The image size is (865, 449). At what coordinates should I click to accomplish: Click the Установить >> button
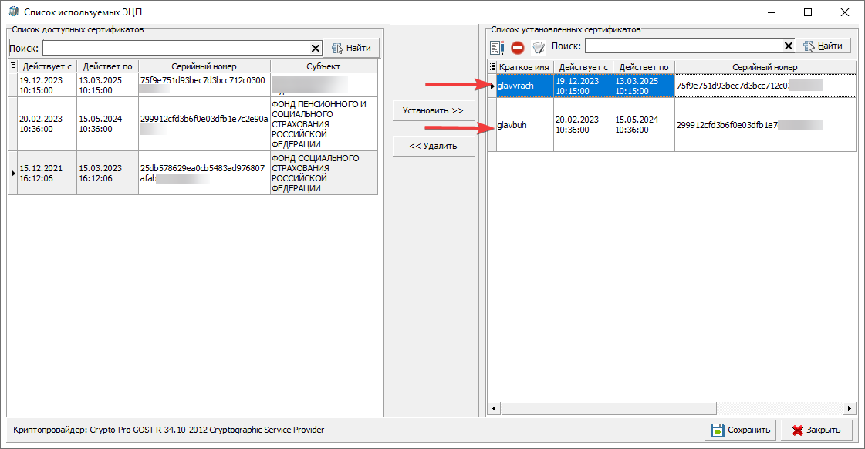coord(433,111)
